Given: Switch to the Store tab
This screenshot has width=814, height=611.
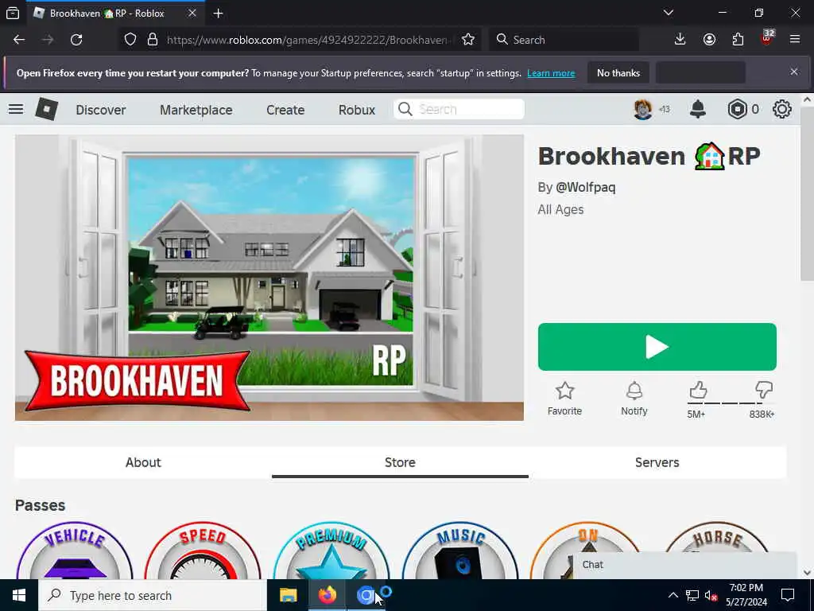Looking at the screenshot, I should pyautogui.click(x=401, y=462).
